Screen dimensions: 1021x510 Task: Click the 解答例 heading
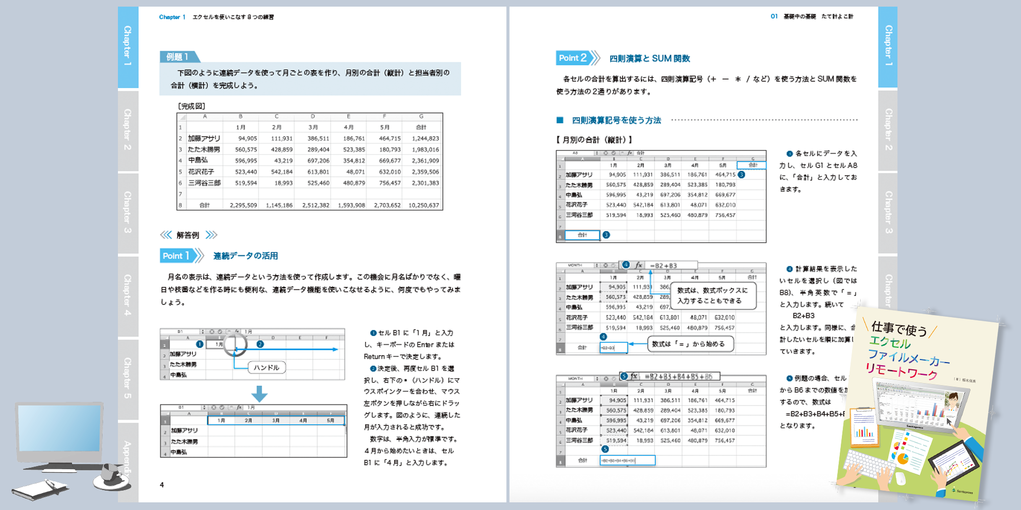(188, 235)
